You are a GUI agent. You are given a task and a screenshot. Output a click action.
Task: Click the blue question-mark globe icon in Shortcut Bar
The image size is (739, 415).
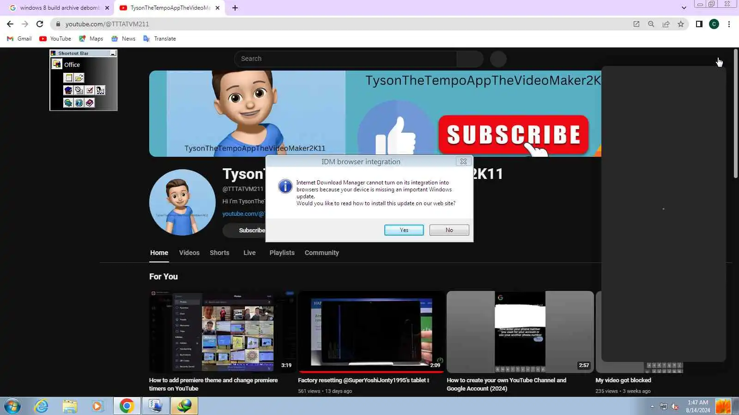[x=79, y=103]
